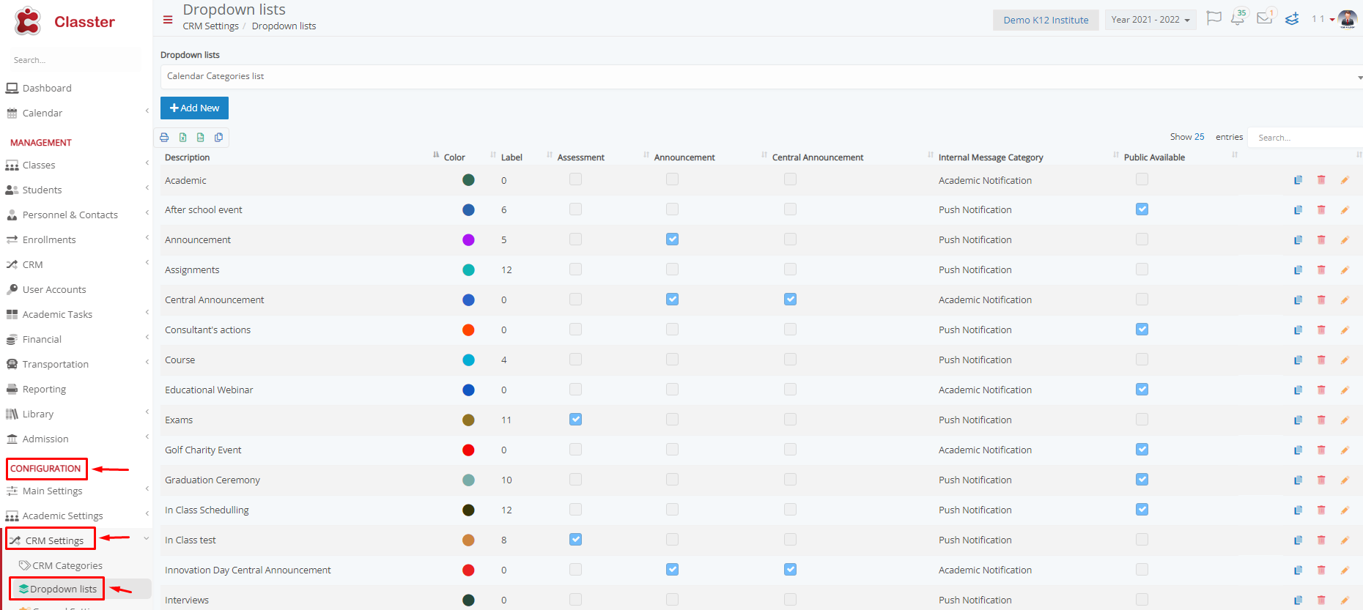The width and height of the screenshot is (1363, 610).
Task: Click the Demo K12 Institute button
Action: tap(1046, 20)
